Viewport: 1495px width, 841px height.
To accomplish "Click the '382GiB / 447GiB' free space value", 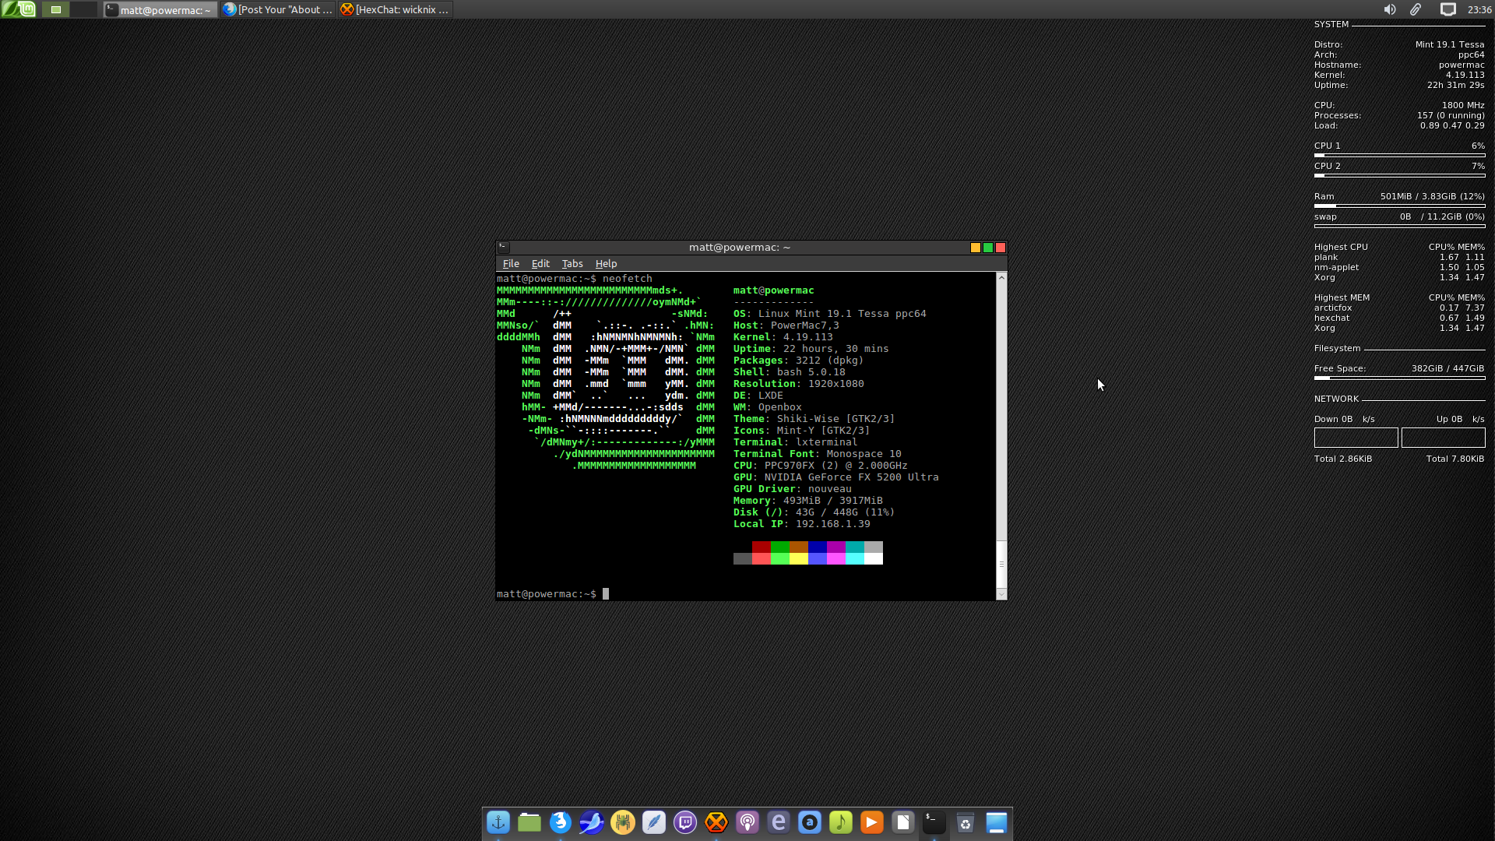I will 1448,368.
